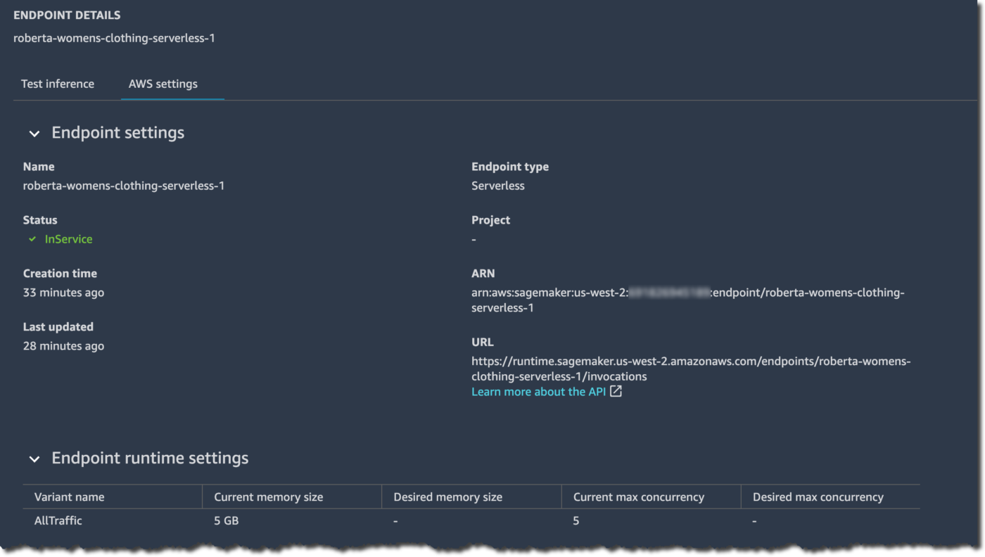Viewport: 985px width, 557px height.
Task: Click the Current memory size column header
Action: 268,497
